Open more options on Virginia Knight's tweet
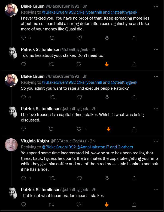 click(x=156, y=141)
